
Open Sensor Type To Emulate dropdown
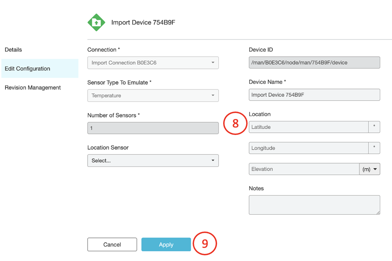click(x=153, y=95)
